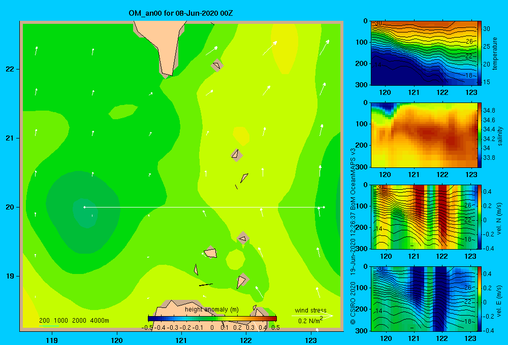Click the east endpoint of the section line
This screenshot has height=345, width=508.
(x=324, y=207)
